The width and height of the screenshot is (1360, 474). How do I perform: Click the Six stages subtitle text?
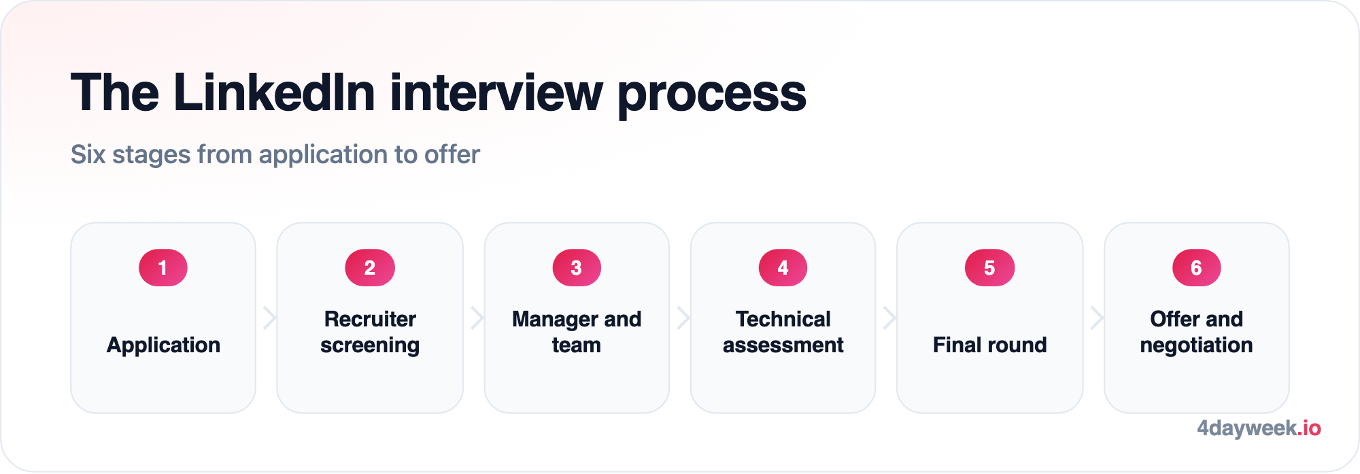pos(275,155)
